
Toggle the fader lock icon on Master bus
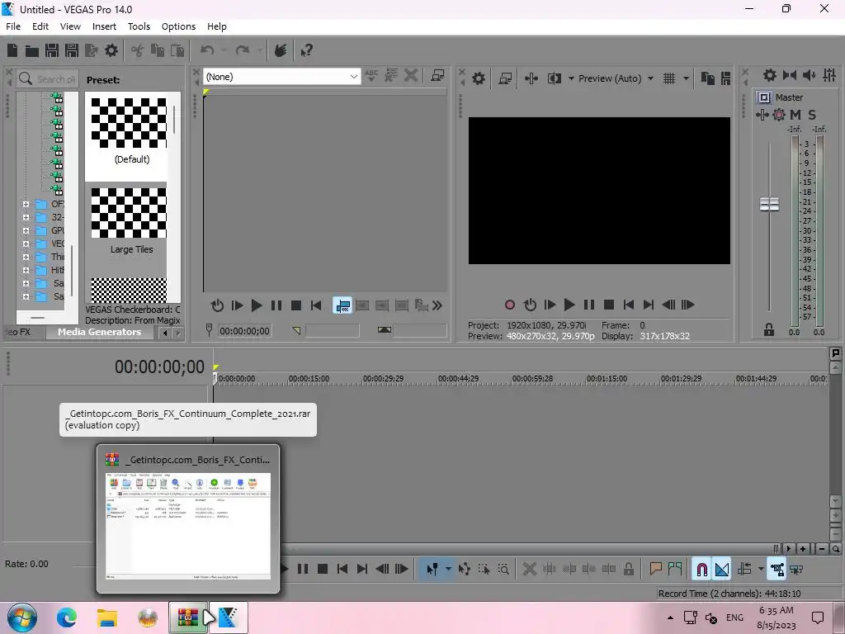(x=769, y=330)
